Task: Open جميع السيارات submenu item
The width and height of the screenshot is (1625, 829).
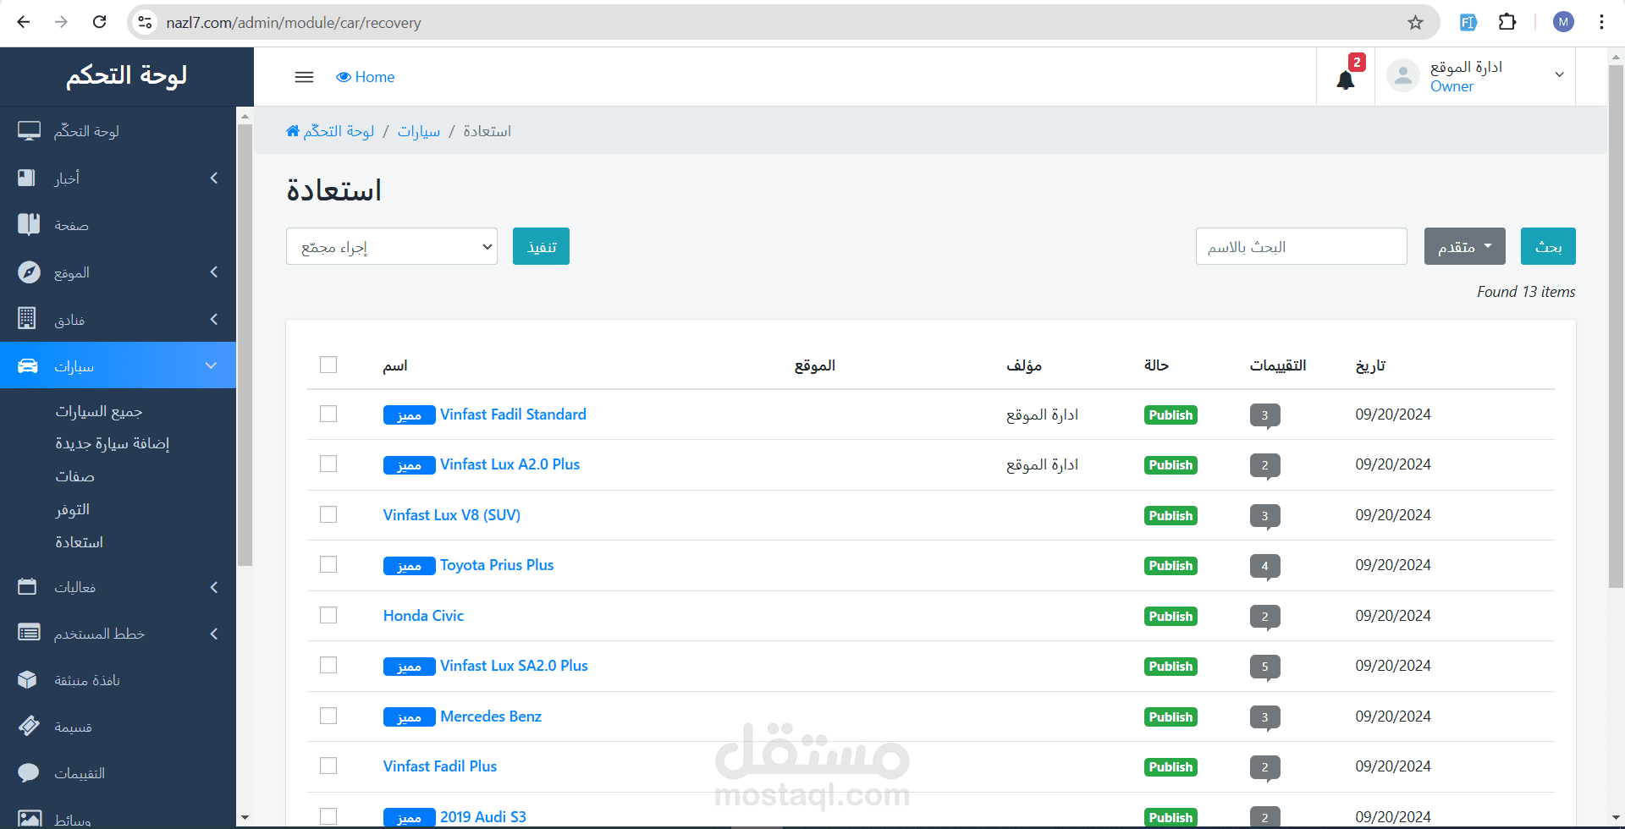Action: [x=99, y=411]
